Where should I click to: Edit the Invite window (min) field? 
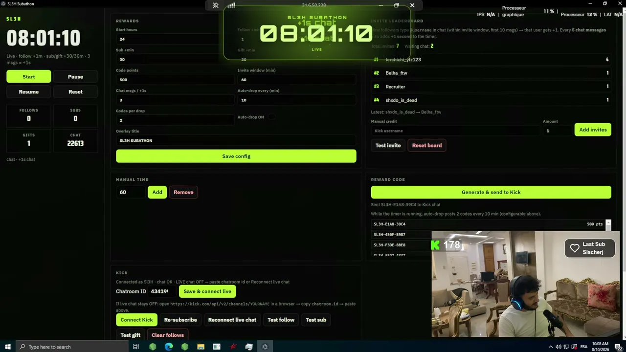coord(297,80)
